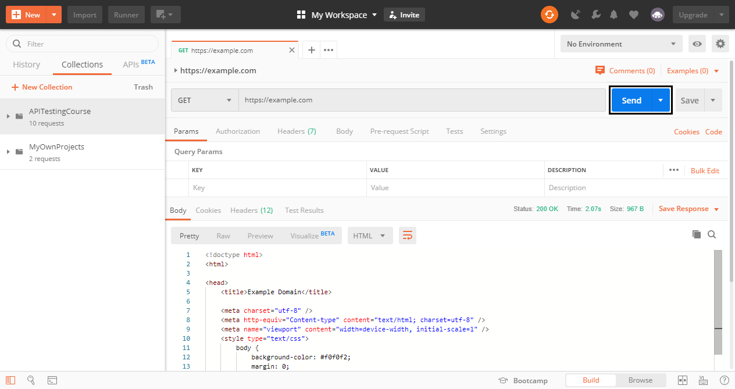Open the wrench settings icon

[x=595, y=15]
